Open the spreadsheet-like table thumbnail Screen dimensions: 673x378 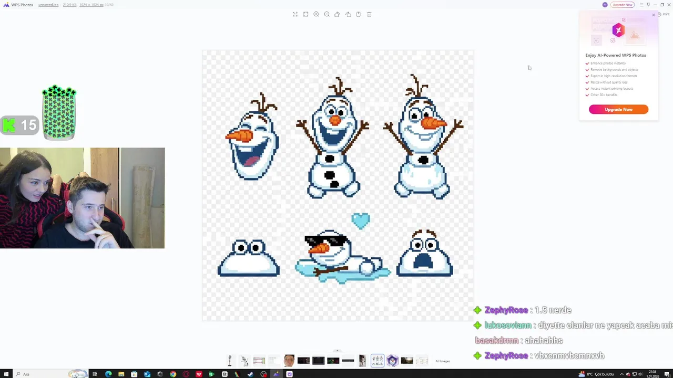click(259, 361)
